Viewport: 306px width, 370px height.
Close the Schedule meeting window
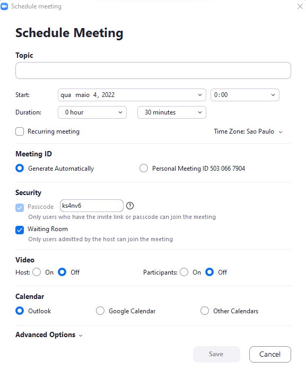click(300, 6)
